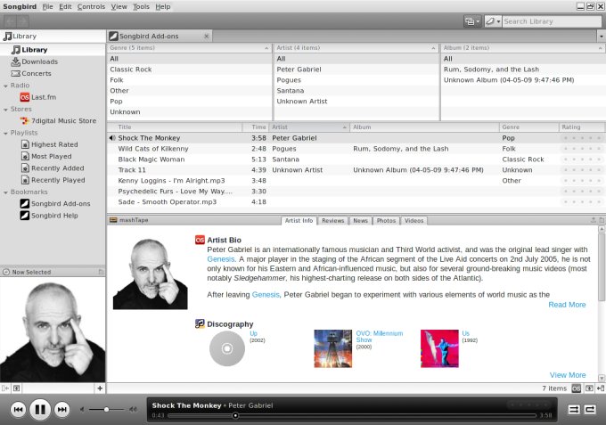Switch to the Reviews tab
606x425 pixels.
(332, 220)
